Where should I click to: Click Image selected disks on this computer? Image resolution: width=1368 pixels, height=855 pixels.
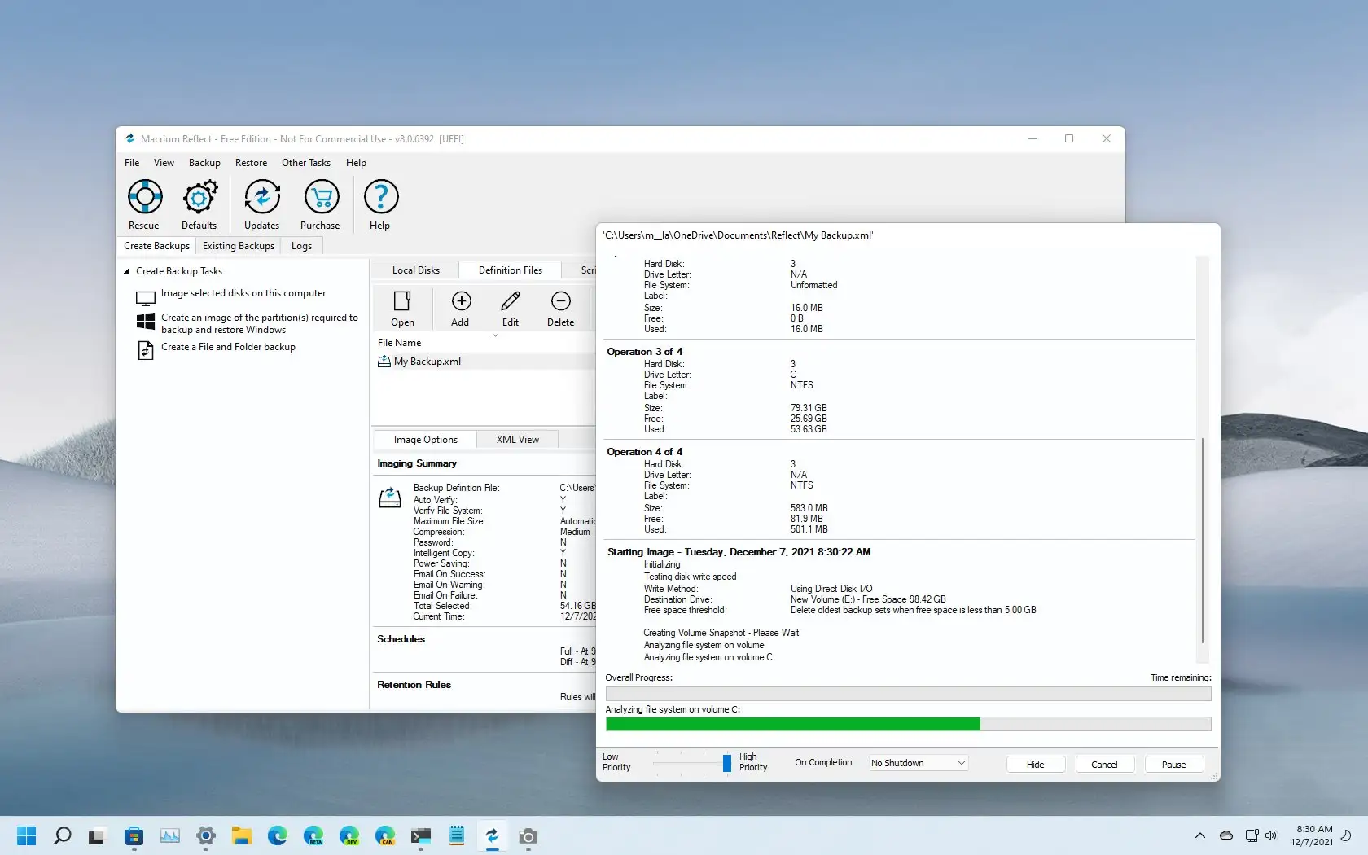click(243, 293)
